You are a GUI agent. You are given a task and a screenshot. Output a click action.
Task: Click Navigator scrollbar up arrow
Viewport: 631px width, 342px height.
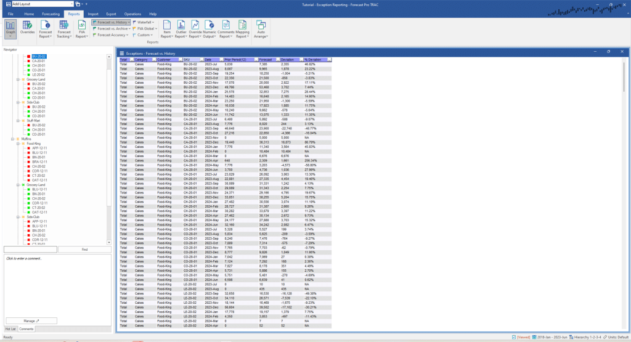109,57
